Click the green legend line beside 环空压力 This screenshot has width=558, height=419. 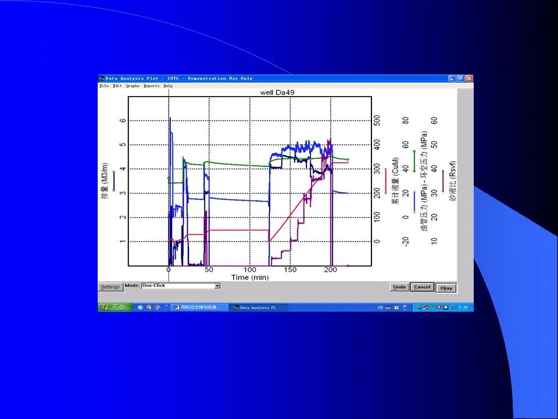click(414, 161)
